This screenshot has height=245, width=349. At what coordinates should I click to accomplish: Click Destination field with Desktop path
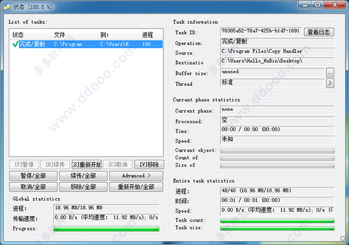(277, 62)
